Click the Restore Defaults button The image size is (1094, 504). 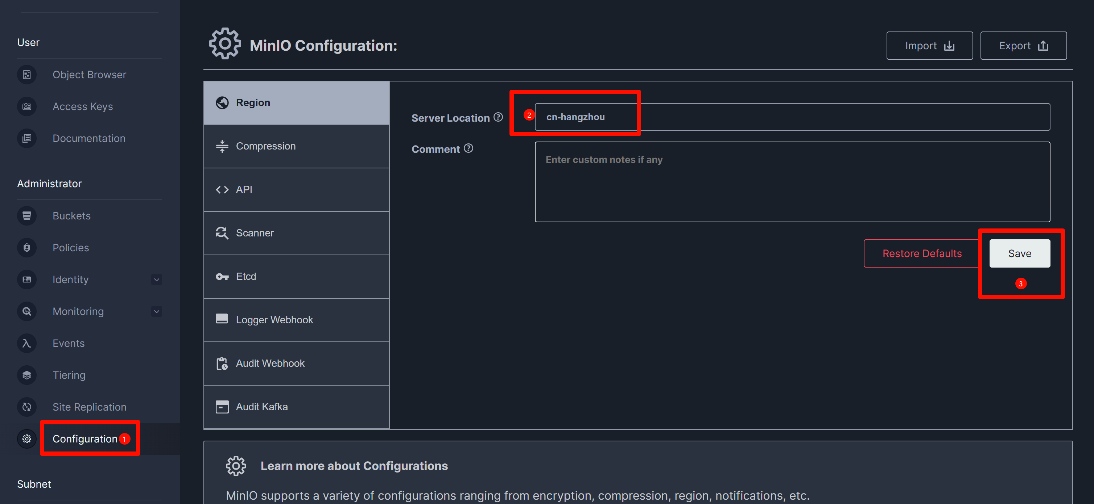[x=921, y=253]
